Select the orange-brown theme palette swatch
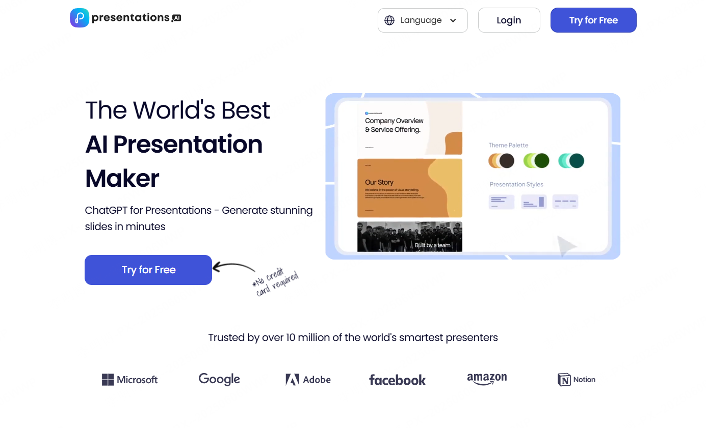Viewport: 706px width, 428px height. (501, 161)
